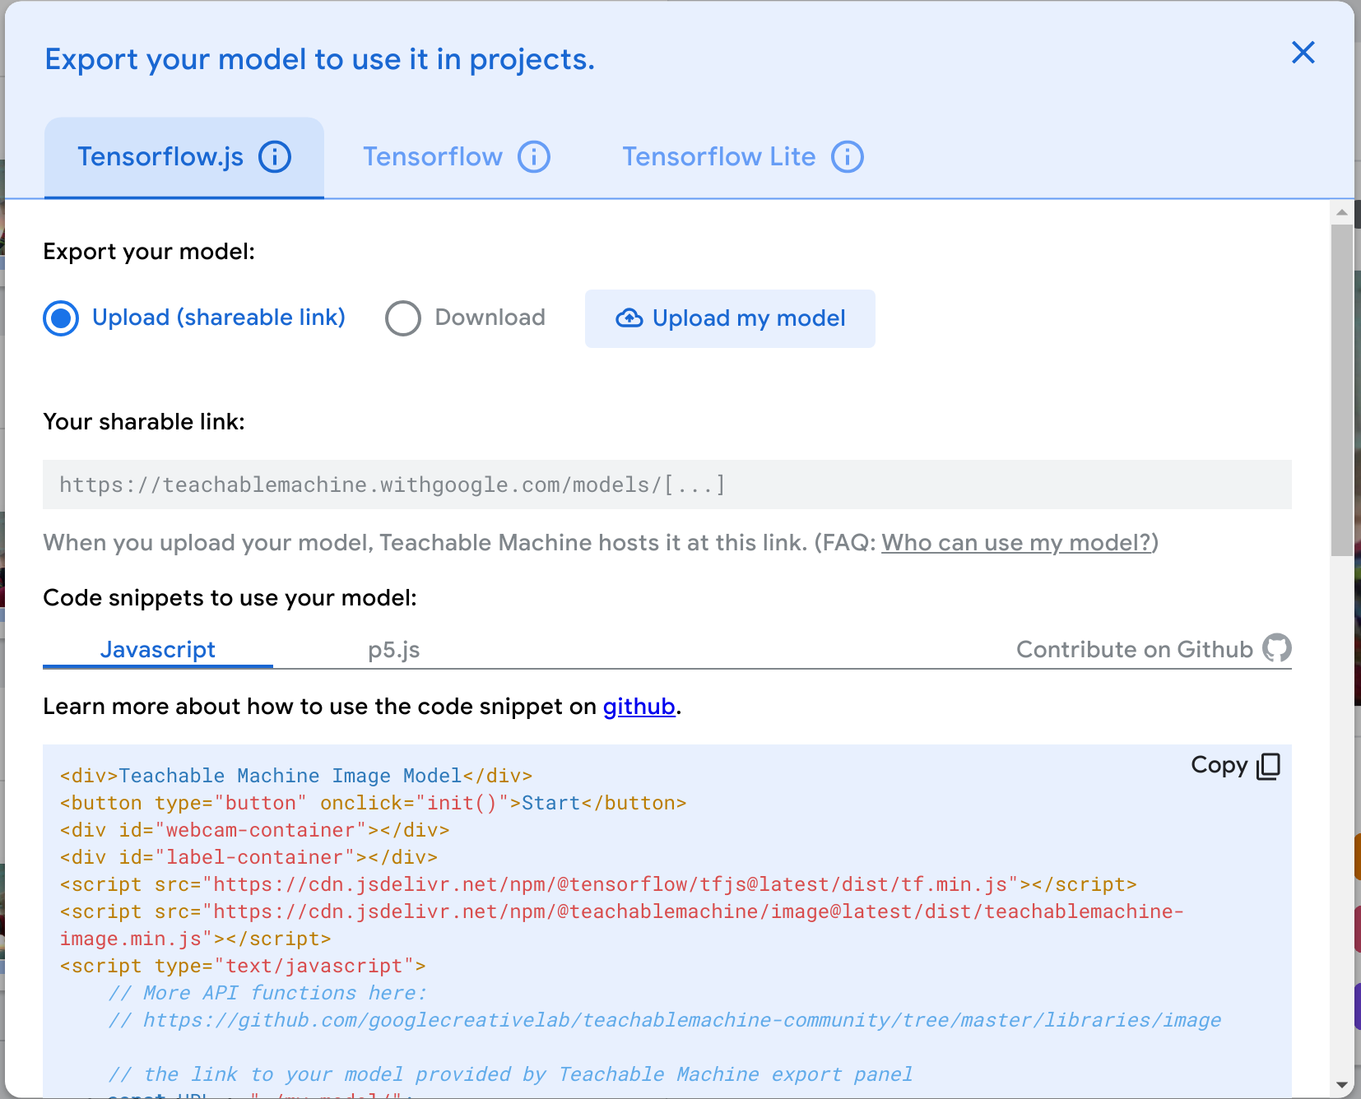Close the export dialog with the X

coord(1303,53)
